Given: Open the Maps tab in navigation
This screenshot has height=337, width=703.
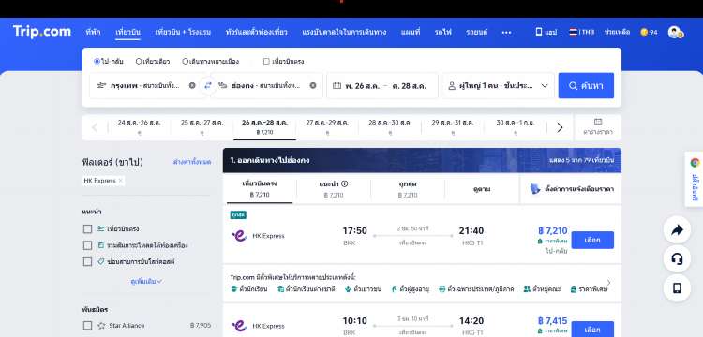Looking at the screenshot, I should pyautogui.click(x=411, y=32).
